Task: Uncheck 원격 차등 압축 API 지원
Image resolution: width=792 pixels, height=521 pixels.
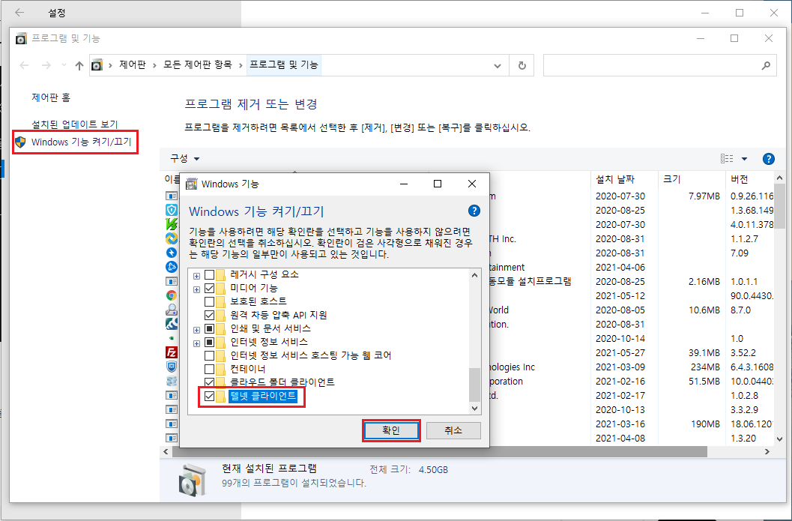Action: click(x=209, y=316)
